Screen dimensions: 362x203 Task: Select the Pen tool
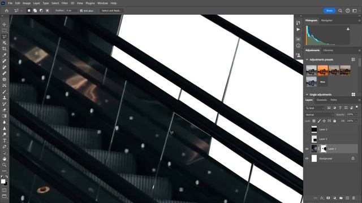point(4,147)
